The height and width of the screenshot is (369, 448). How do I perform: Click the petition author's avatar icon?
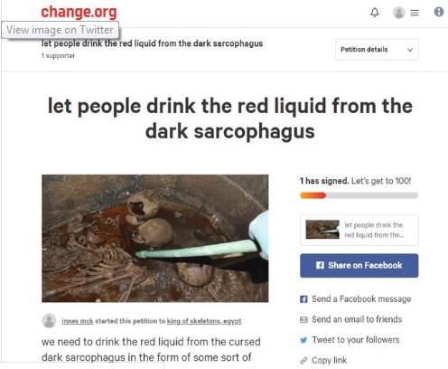tap(49, 320)
